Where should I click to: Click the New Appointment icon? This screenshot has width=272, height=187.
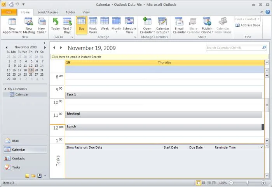click(12, 22)
